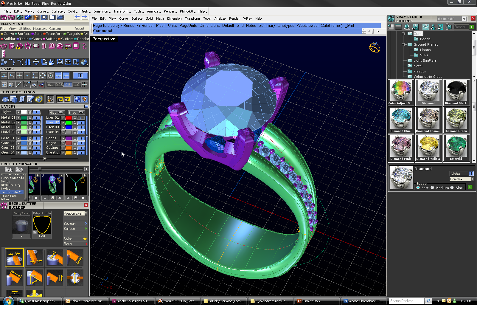Open the V-Ray menu
This screenshot has width=477, height=313.
[x=247, y=18]
